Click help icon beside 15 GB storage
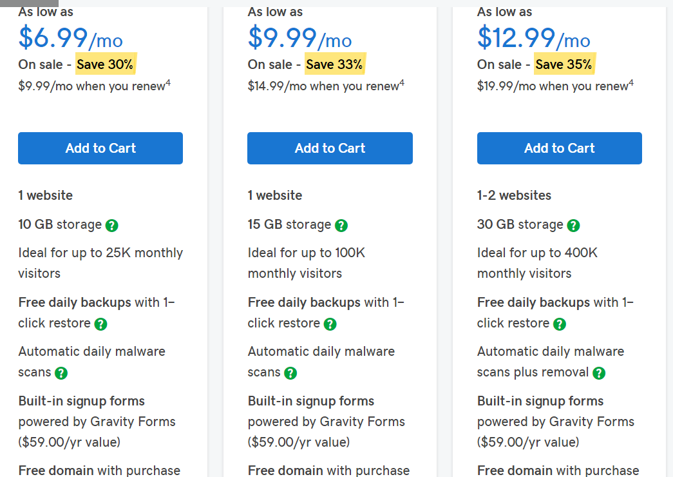The image size is (673, 477). tap(341, 226)
